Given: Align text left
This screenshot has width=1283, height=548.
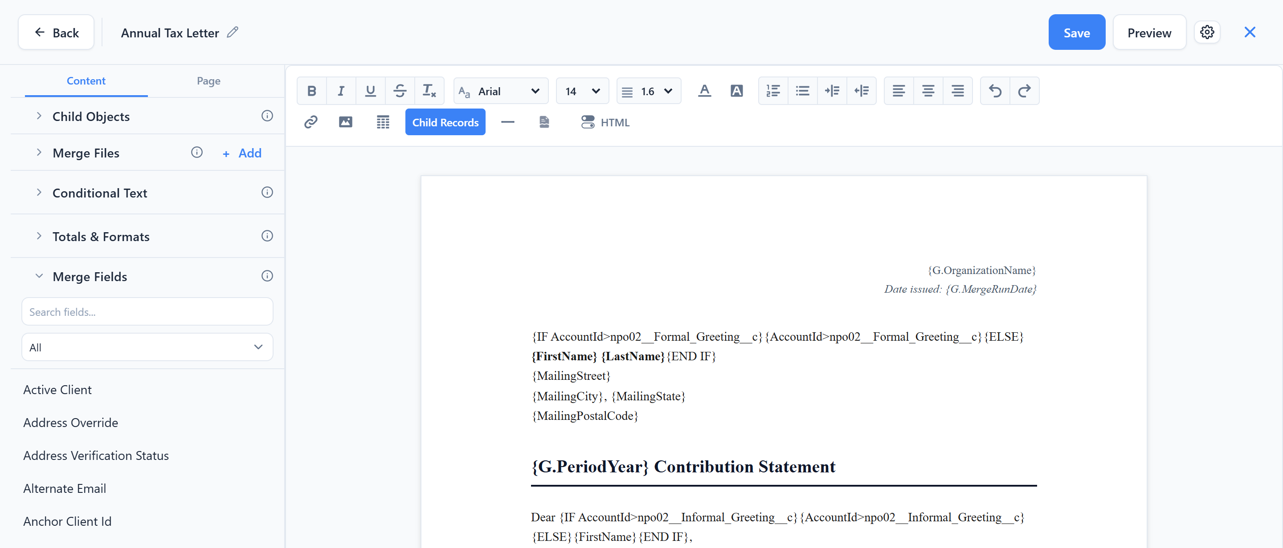Looking at the screenshot, I should (x=899, y=91).
